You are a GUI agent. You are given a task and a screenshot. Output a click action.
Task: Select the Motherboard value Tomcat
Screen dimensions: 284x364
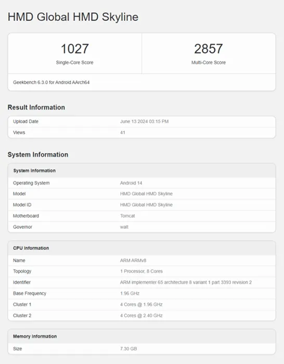127,216
